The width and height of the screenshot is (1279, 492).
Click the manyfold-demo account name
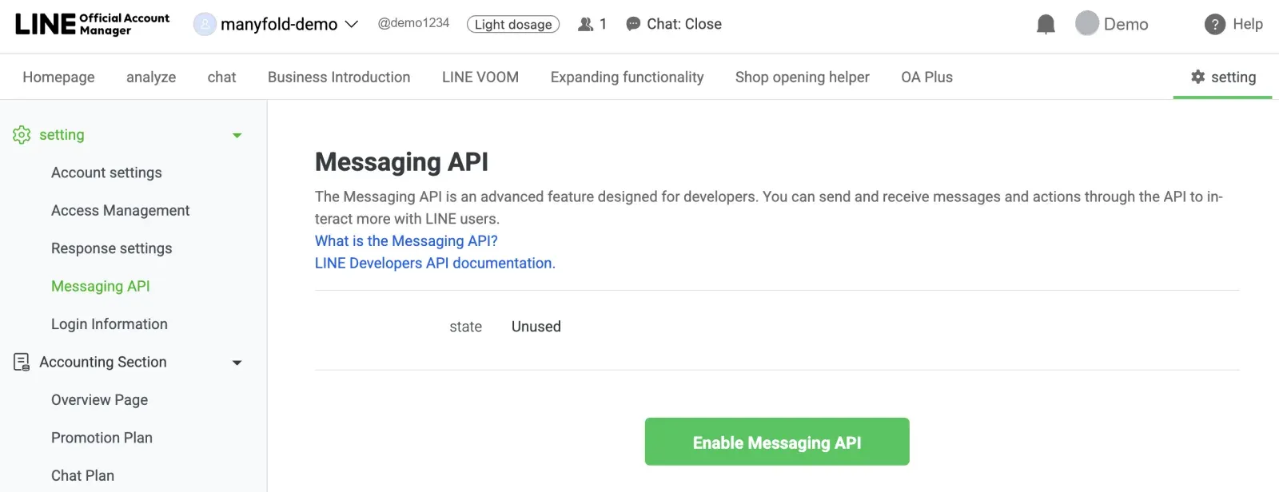click(x=279, y=25)
